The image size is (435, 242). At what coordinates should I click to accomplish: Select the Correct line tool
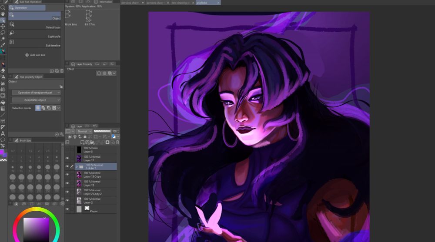point(3,146)
